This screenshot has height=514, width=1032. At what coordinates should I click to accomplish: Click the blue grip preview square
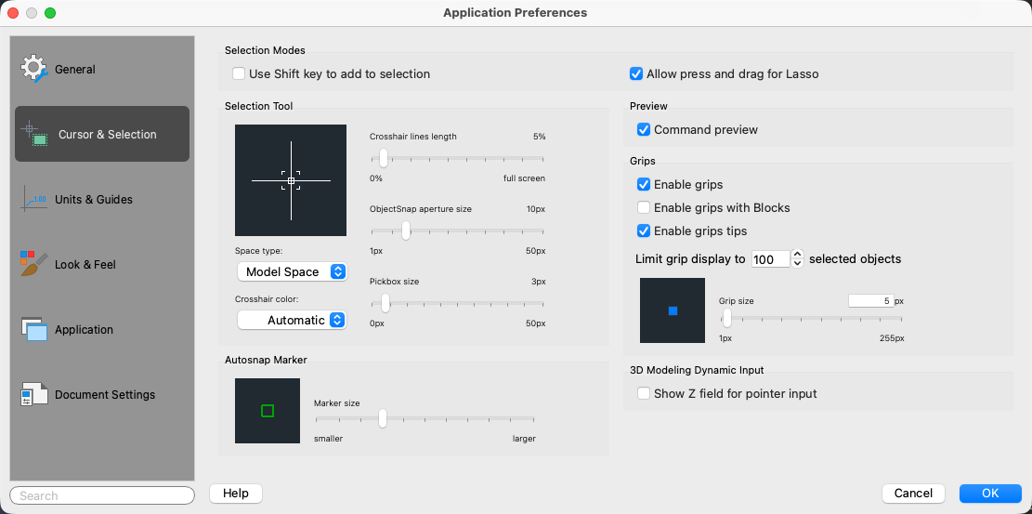[x=673, y=310]
